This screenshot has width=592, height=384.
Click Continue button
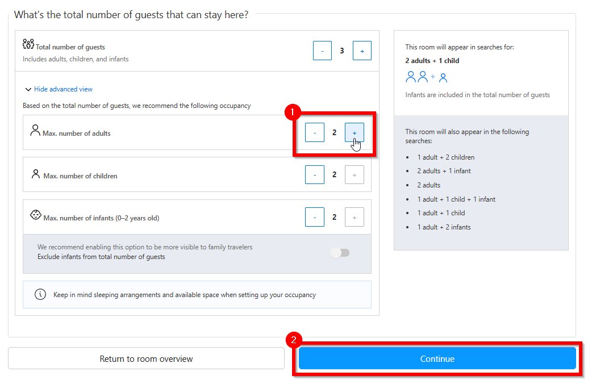pos(437,358)
